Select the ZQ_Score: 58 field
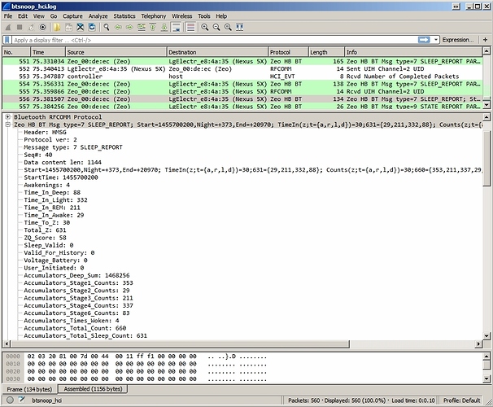 pos(45,238)
